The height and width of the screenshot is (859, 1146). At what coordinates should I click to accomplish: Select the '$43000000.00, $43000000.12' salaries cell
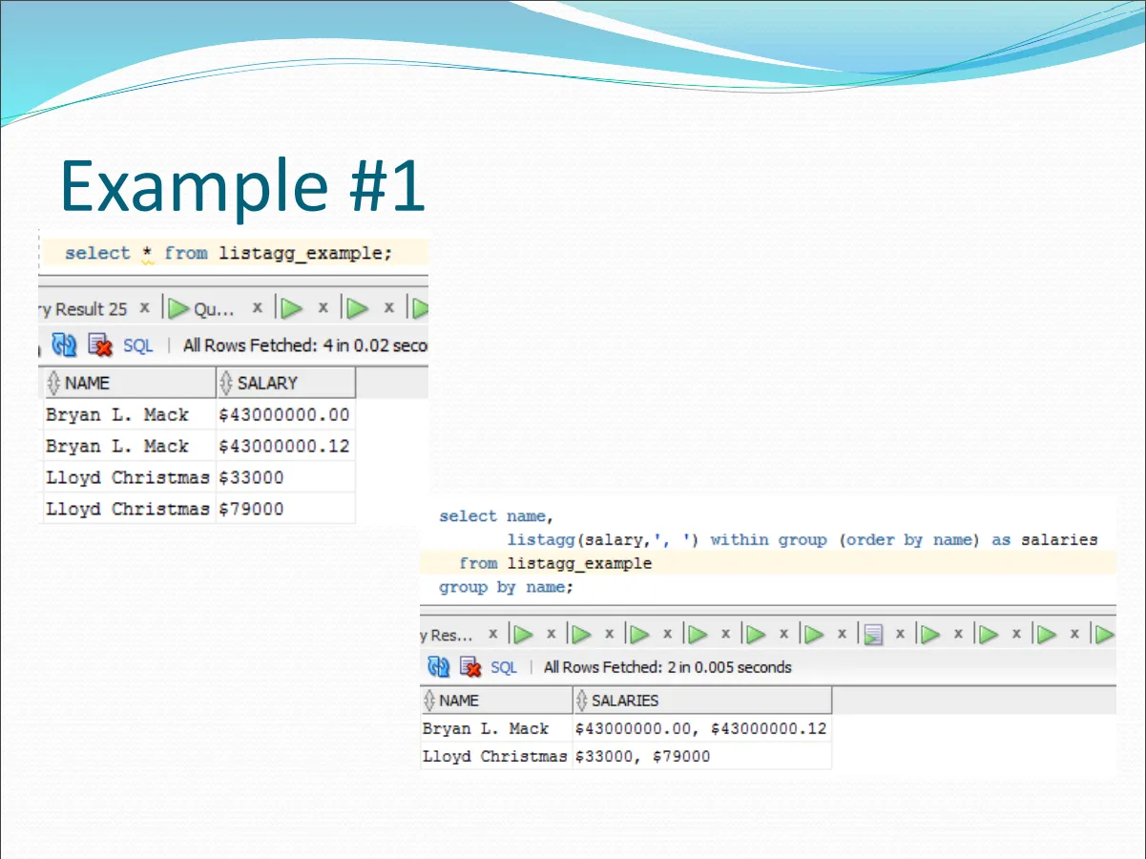[x=702, y=728]
